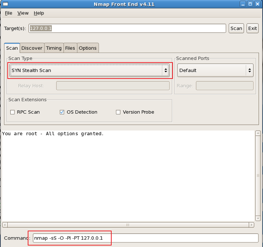
Task: Maximize the Nmap Front End window
Action: pyautogui.click(x=250, y=4)
